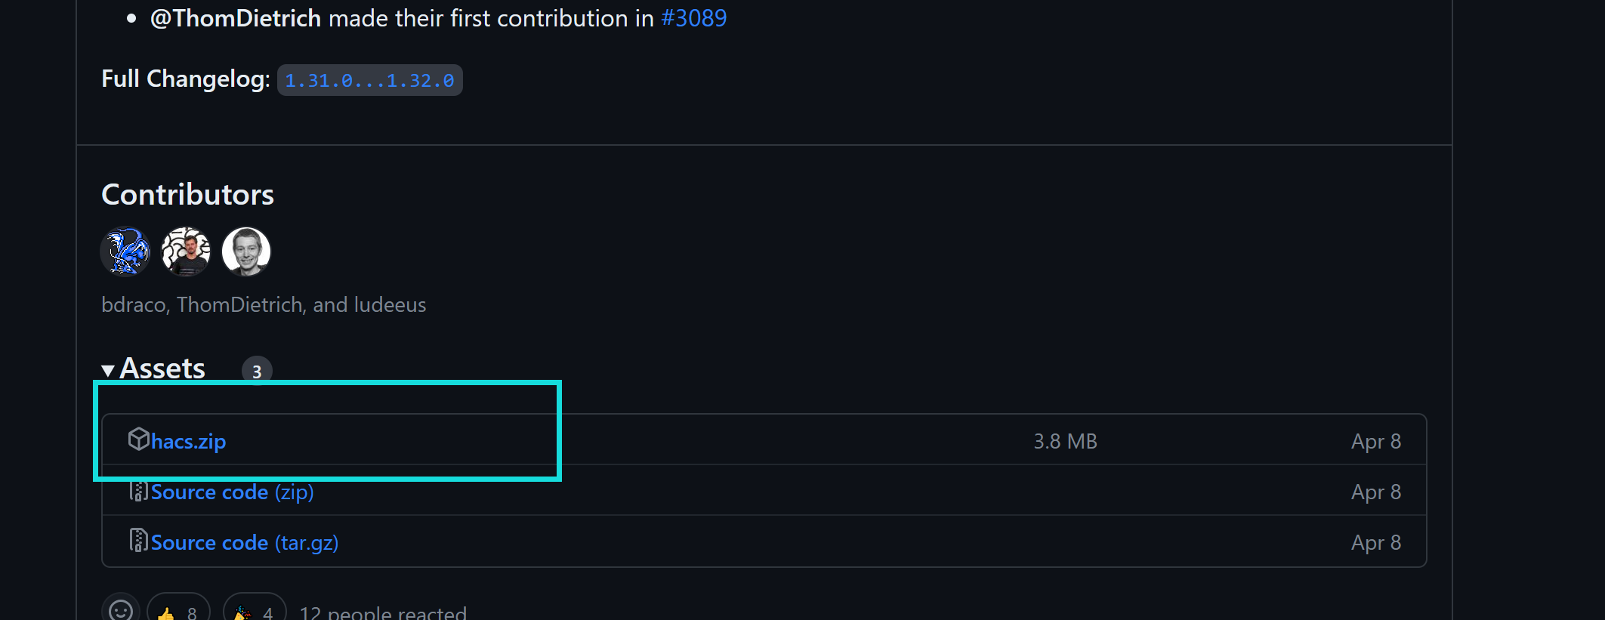Image resolution: width=1605 pixels, height=620 pixels.
Task: Click bdraco's blue dragon avatar
Action: pyautogui.click(x=125, y=251)
